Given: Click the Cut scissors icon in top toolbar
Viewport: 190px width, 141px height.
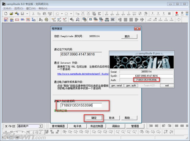Looking at the screenshot, I should coord(33,14).
